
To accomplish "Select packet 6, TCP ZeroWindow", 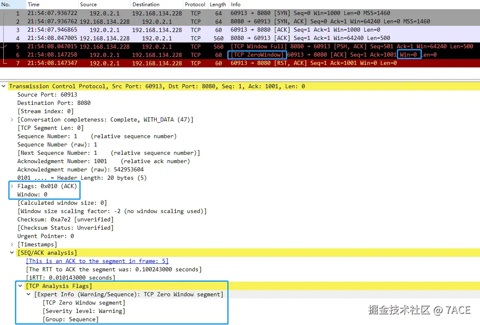I will click(x=240, y=55).
